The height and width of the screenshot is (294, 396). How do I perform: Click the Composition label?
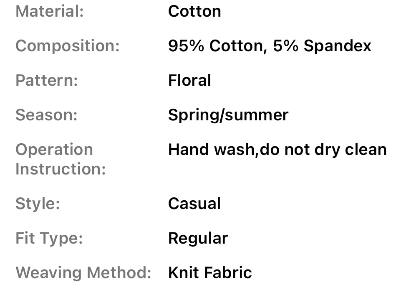click(x=67, y=46)
